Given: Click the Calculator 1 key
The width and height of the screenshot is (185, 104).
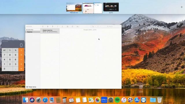Looking at the screenshot, I should [5, 64].
